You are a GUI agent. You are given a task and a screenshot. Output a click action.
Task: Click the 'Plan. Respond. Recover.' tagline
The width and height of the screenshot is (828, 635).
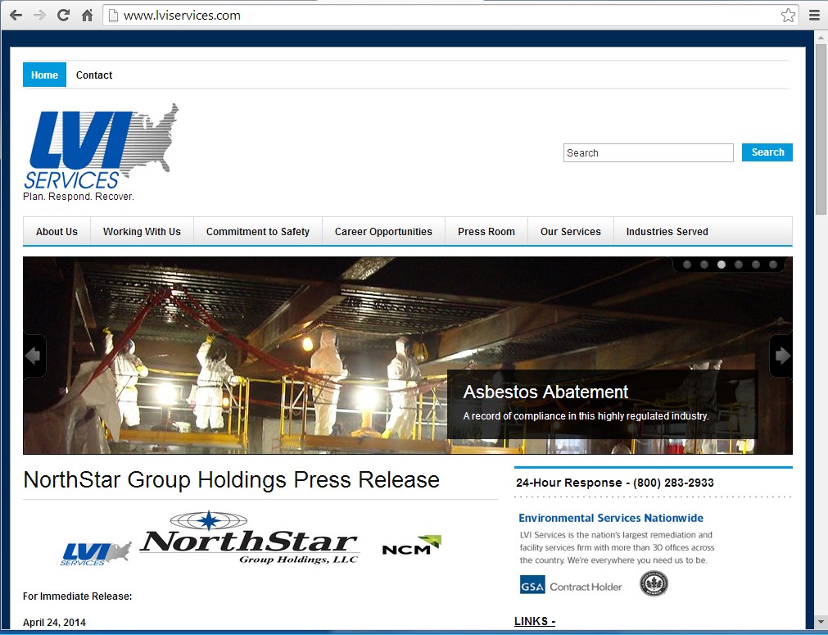tap(79, 197)
